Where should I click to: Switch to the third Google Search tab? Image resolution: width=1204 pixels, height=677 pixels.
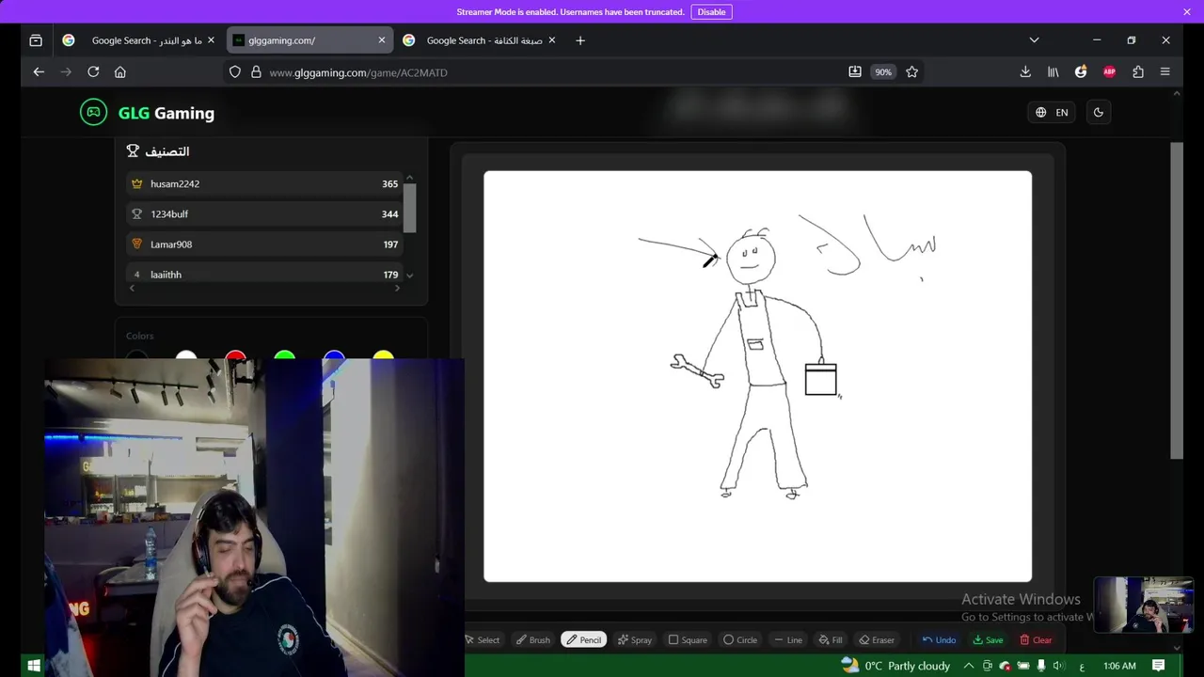tap(479, 40)
